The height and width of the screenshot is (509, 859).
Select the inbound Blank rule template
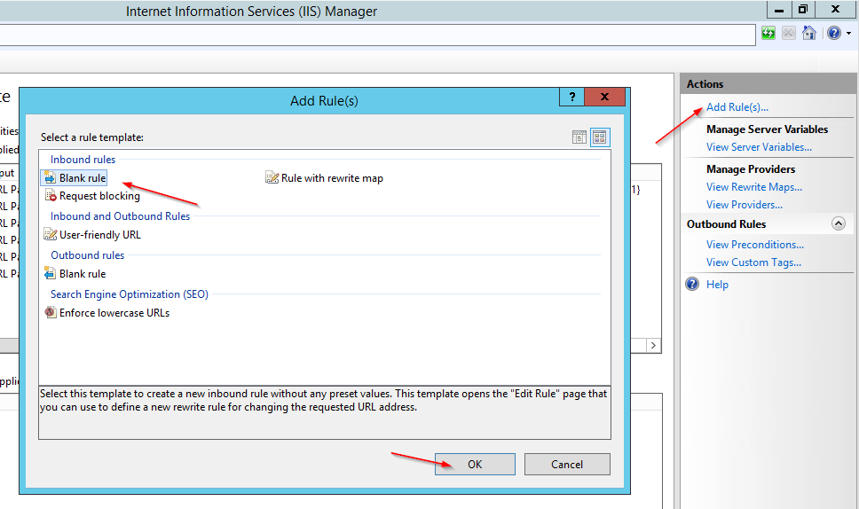75,178
